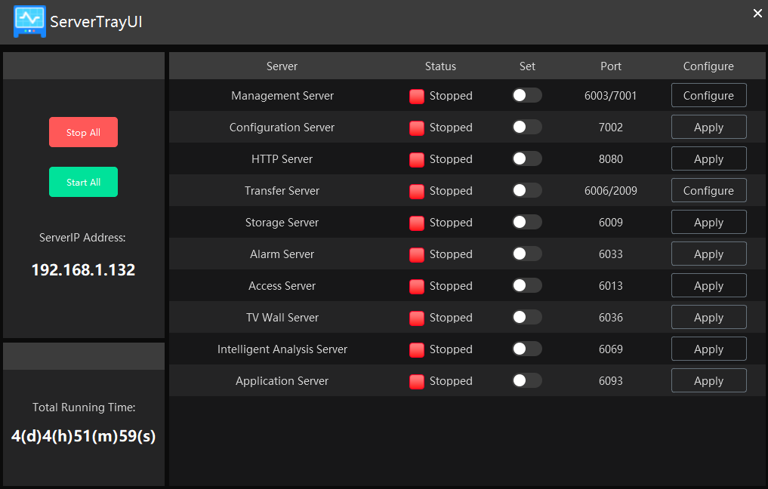Switch on the Intelligent Analysis Server toggle

tap(526, 349)
